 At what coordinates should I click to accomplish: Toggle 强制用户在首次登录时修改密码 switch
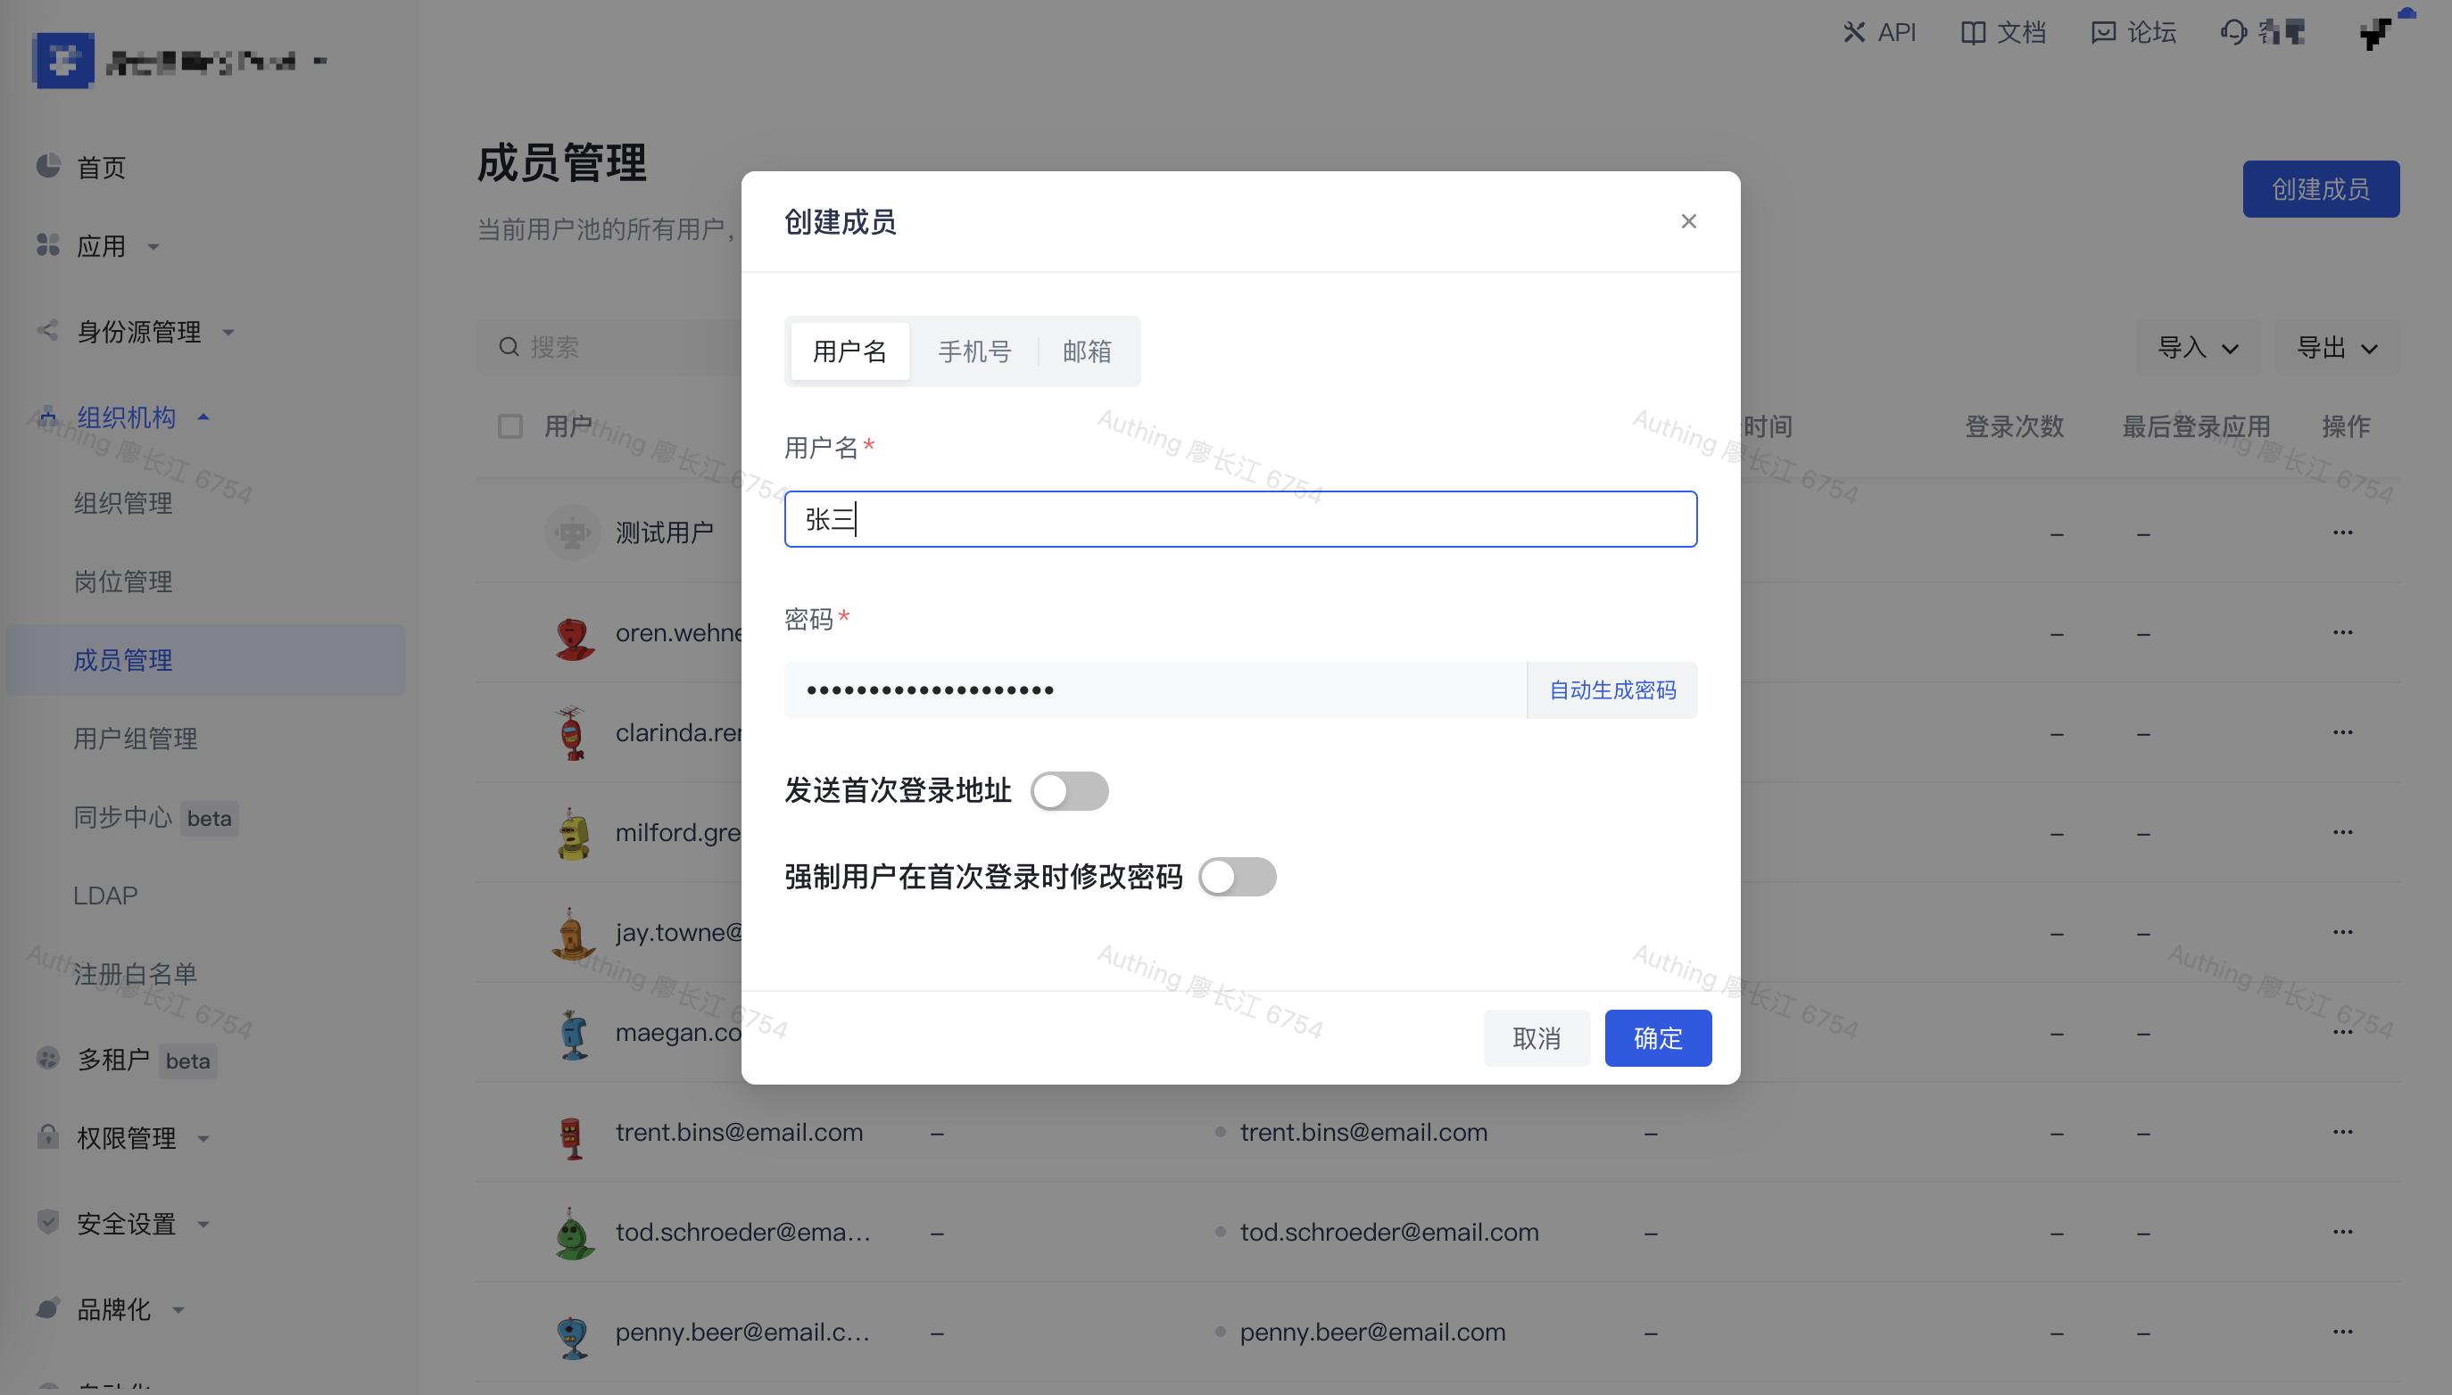tap(1236, 877)
